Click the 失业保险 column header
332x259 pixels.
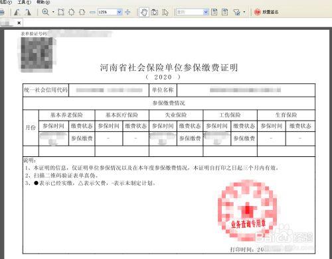click(x=176, y=115)
